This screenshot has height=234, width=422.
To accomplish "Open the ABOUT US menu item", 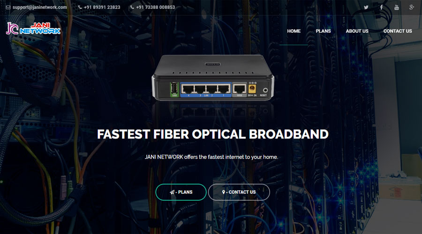I will [x=357, y=31].
